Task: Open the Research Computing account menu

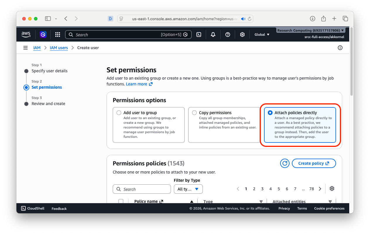Action: tap(311, 30)
